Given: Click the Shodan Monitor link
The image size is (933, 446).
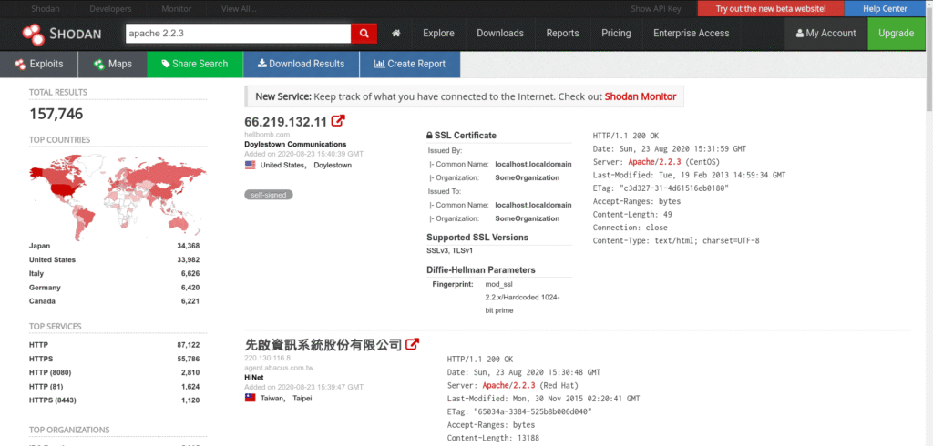Looking at the screenshot, I should coord(641,96).
